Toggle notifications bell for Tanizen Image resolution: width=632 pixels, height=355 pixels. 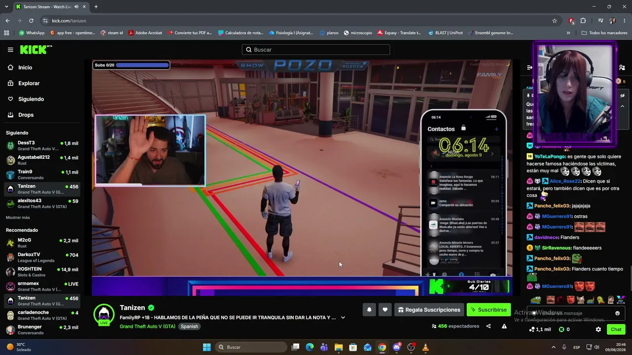(369, 310)
